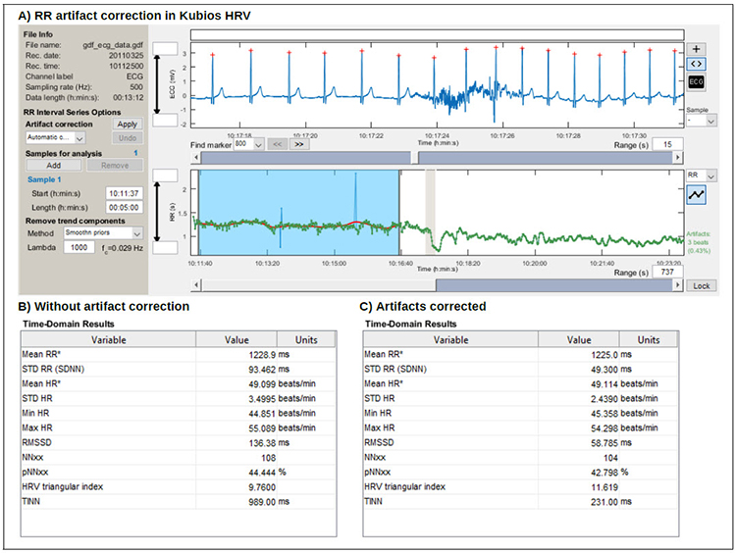Select the RMSSD value 58.785

605,443
